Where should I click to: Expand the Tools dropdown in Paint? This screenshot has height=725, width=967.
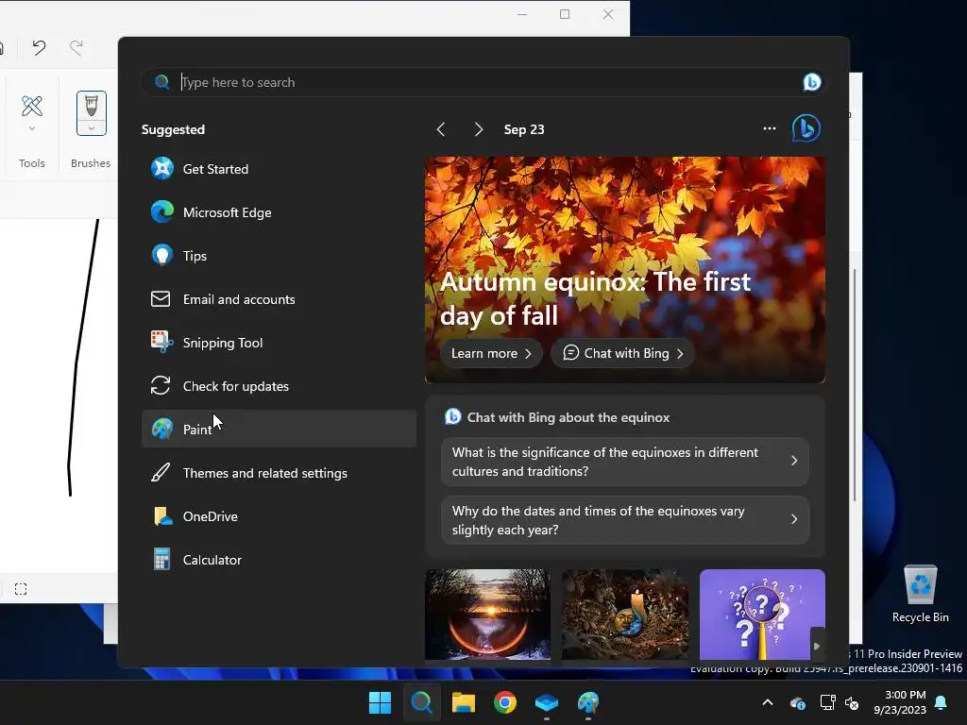coord(31,128)
